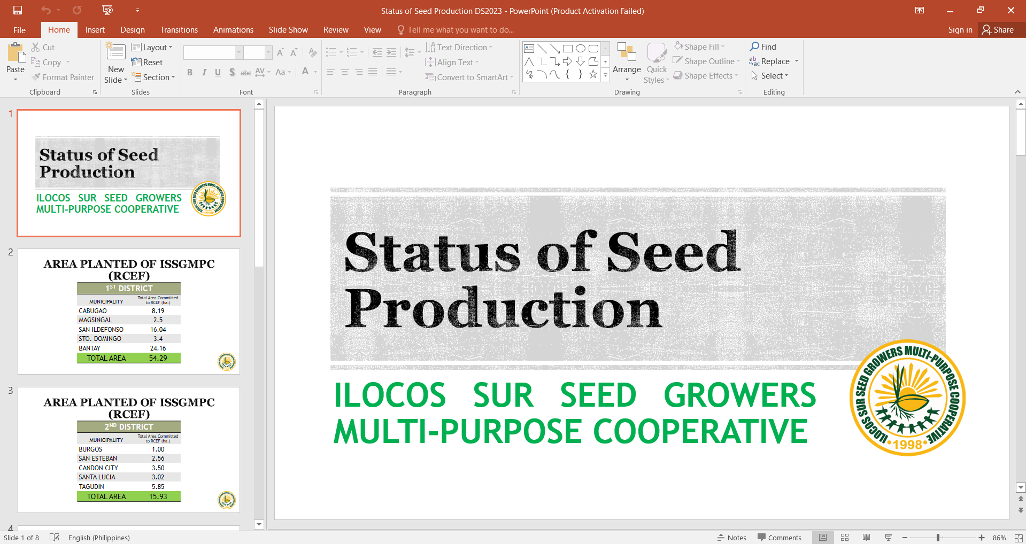The height and width of the screenshot is (544, 1026).
Task: Increase list indent level
Action: [x=391, y=52]
